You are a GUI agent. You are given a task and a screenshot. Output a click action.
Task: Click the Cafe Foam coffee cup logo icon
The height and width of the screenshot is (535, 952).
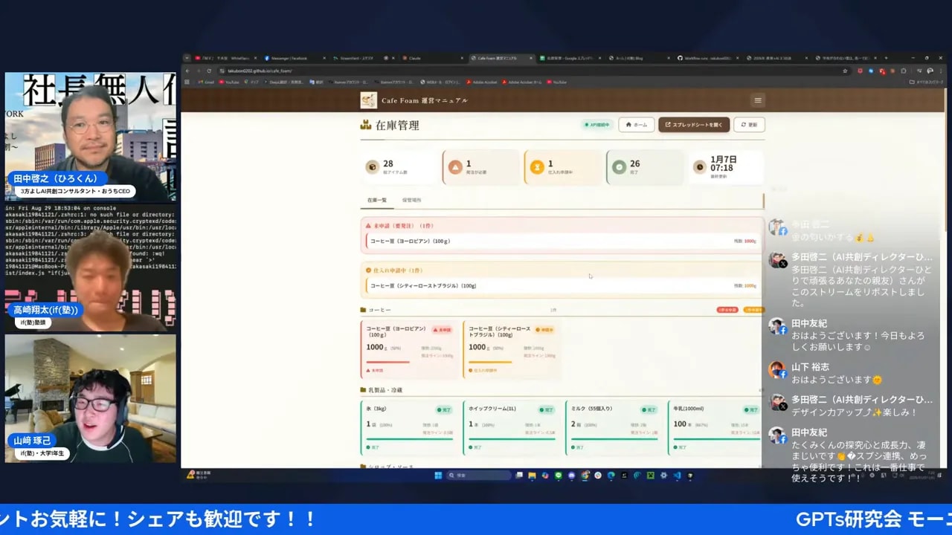(368, 100)
